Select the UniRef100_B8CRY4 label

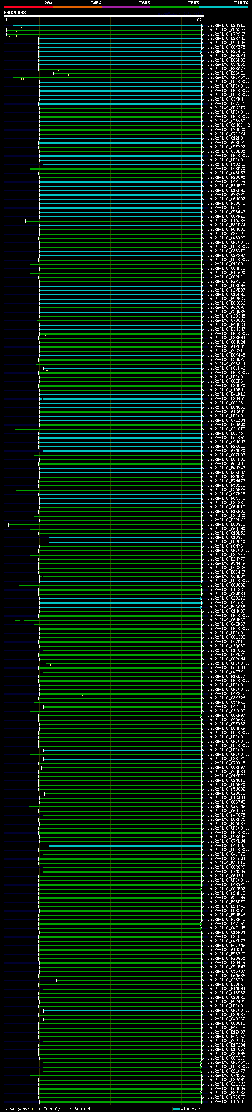pos(226,225)
